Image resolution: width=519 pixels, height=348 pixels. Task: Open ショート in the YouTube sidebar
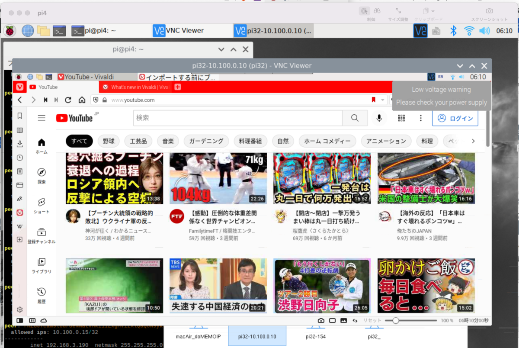(x=42, y=205)
